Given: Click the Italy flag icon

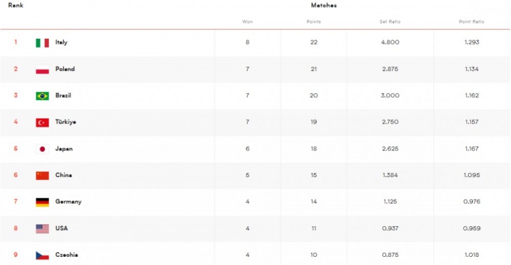Looking at the screenshot, I should [42, 43].
